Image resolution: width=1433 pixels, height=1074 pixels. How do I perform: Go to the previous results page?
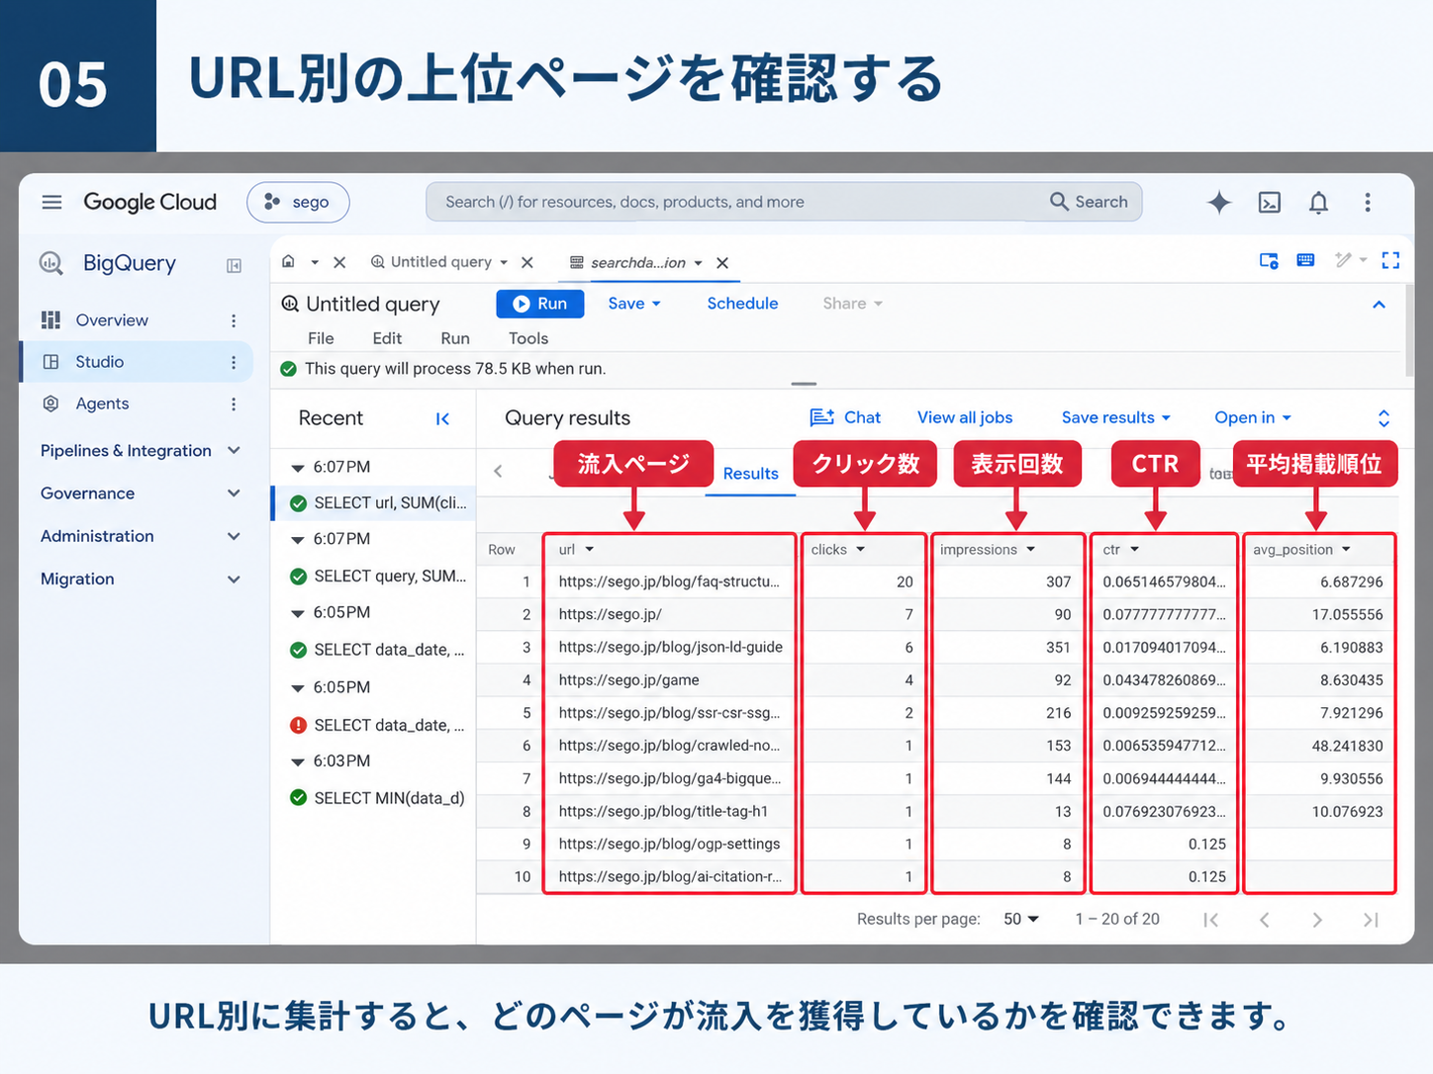coord(1264,920)
